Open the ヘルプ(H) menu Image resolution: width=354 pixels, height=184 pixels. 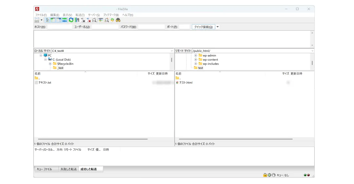(x=128, y=15)
